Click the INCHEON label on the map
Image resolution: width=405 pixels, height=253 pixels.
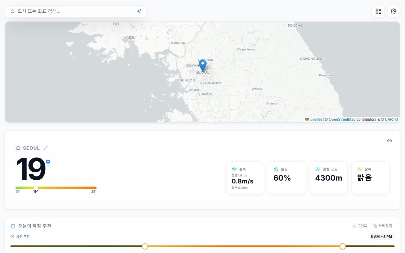click(x=187, y=80)
